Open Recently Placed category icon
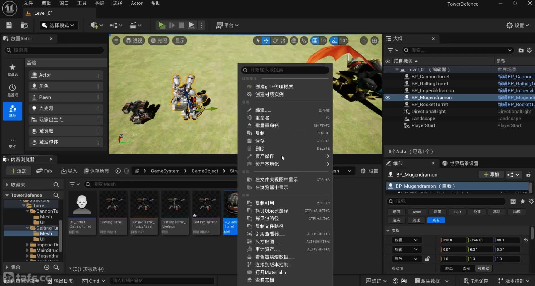The image size is (535, 286). (x=13, y=90)
